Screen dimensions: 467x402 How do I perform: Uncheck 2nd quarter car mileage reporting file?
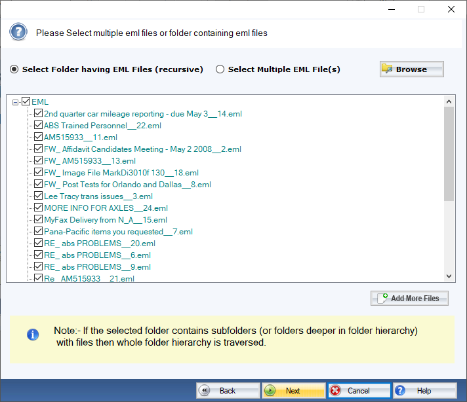38,113
